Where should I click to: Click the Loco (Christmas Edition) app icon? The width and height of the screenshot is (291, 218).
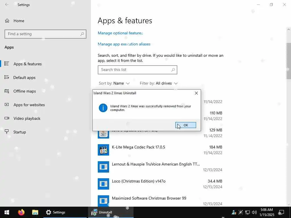point(103,184)
